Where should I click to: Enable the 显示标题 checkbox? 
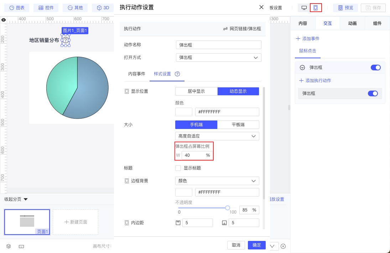(x=178, y=168)
